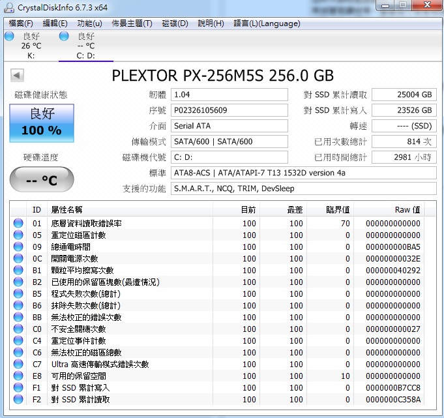Click status orb for attribute 05
This screenshot has width=444, height=418.
point(18,235)
